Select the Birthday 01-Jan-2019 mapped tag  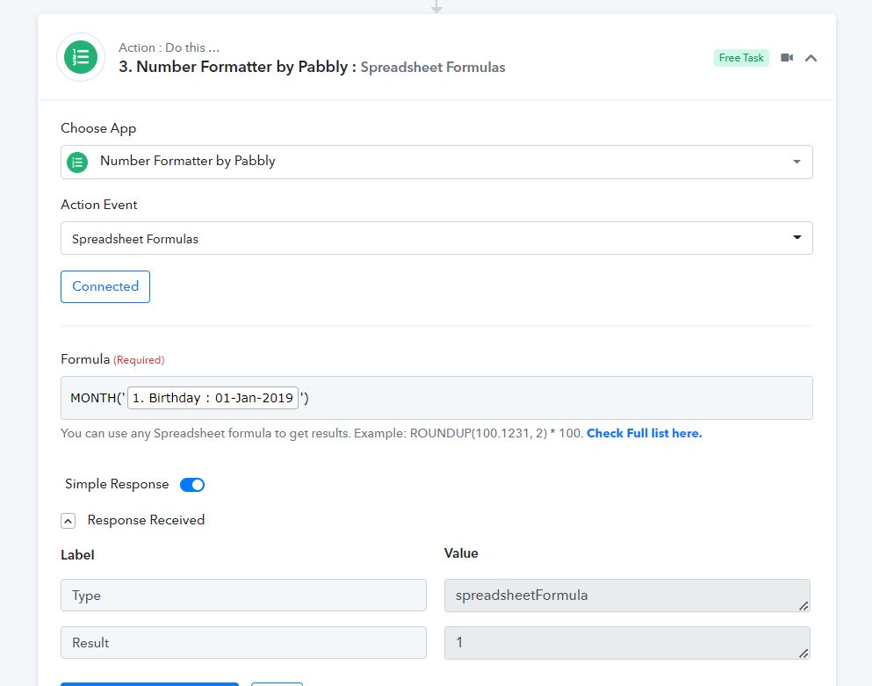(213, 398)
